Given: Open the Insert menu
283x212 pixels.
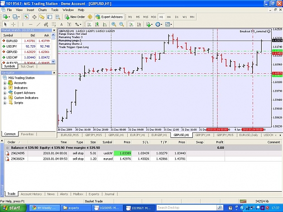Looking at the screenshot, I should (30, 10).
